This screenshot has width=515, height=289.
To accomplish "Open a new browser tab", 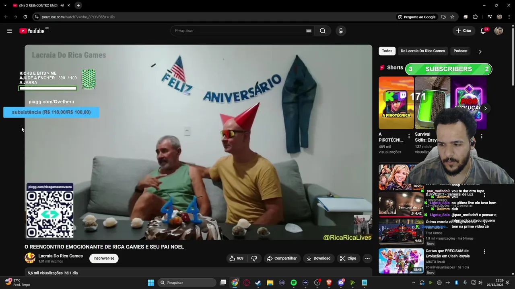I will (78, 5).
